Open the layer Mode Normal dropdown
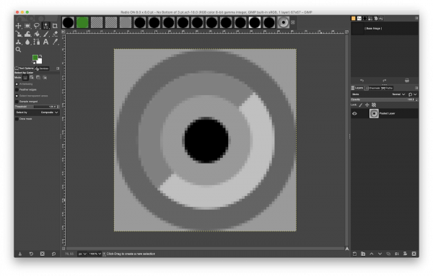The image size is (433, 276). pos(398,94)
